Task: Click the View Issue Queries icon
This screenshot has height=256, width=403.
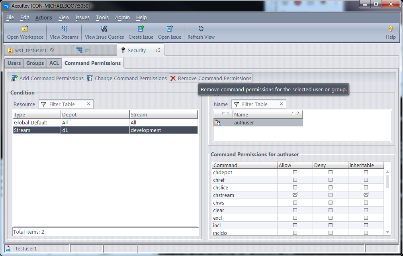Action: tap(104, 29)
